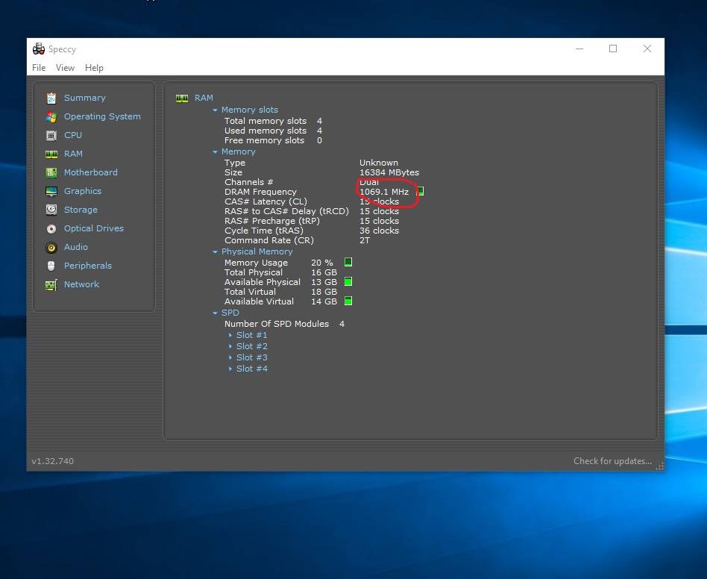View the Graphics section

tap(83, 191)
